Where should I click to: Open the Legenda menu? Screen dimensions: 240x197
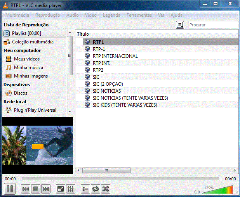tap(111, 15)
